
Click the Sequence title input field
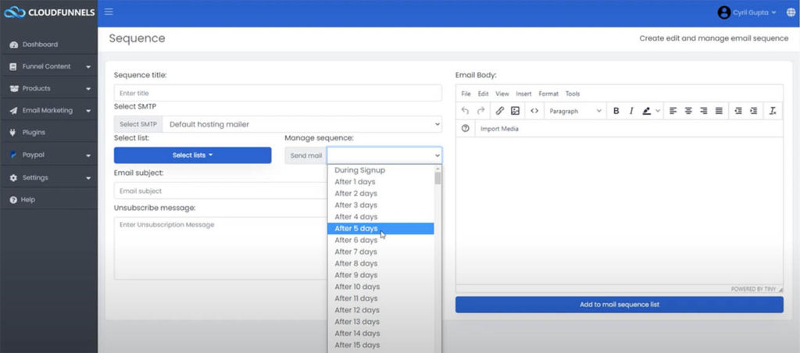[277, 93]
